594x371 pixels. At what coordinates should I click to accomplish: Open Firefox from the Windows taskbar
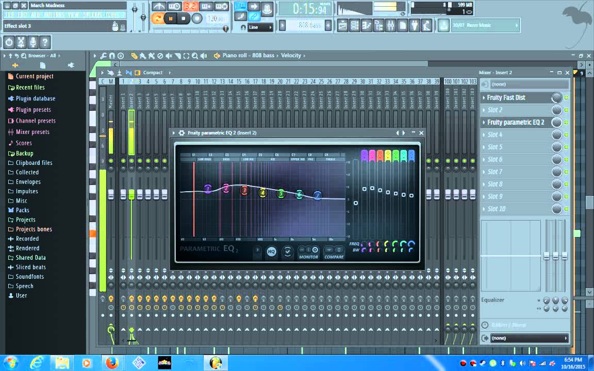112,363
